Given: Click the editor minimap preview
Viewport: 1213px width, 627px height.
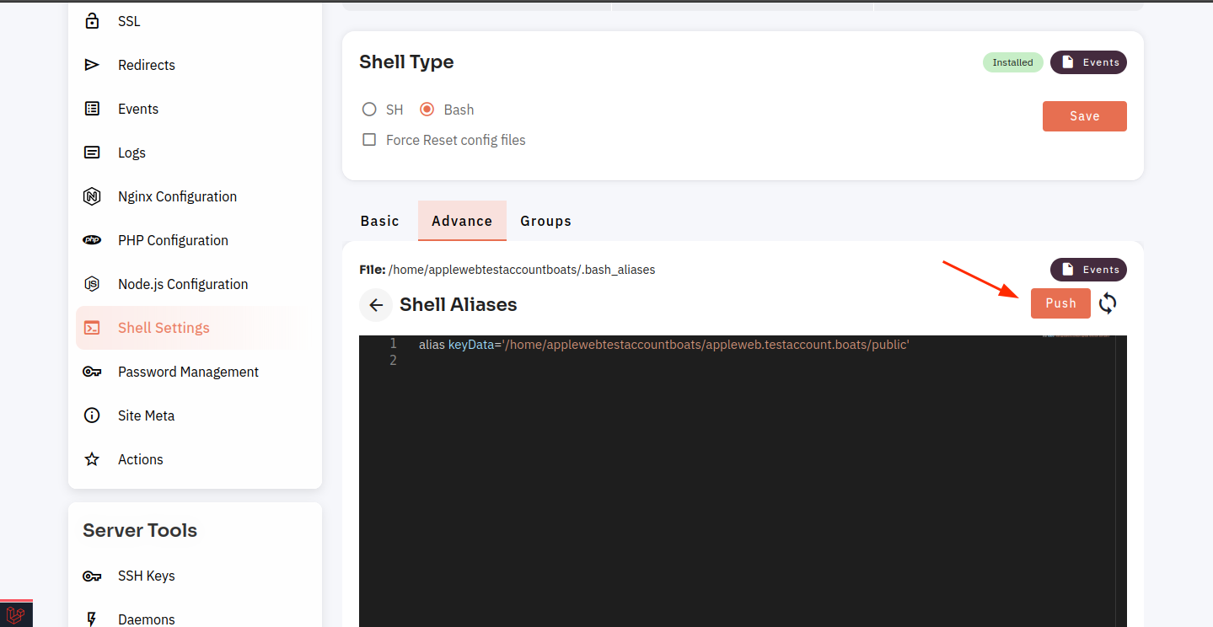Looking at the screenshot, I should (x=1076, y=337).
